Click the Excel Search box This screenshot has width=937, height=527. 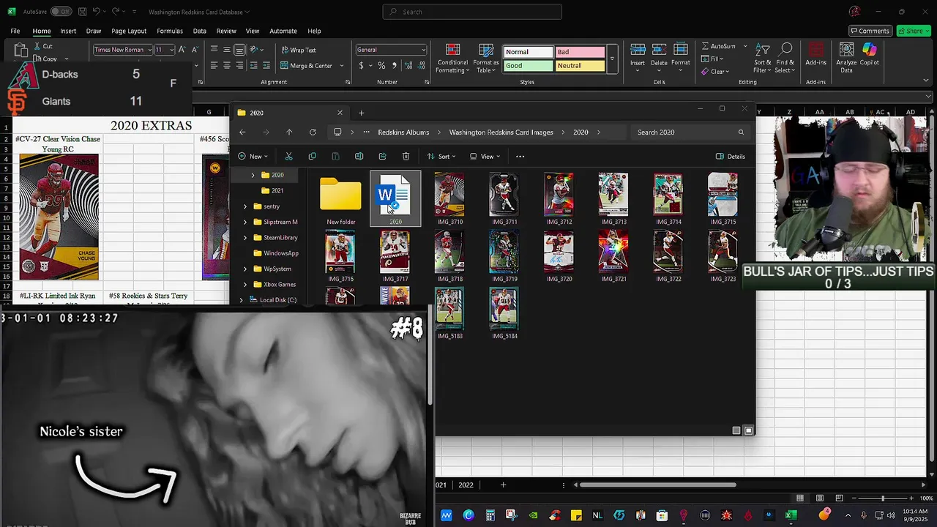[472, 12]
